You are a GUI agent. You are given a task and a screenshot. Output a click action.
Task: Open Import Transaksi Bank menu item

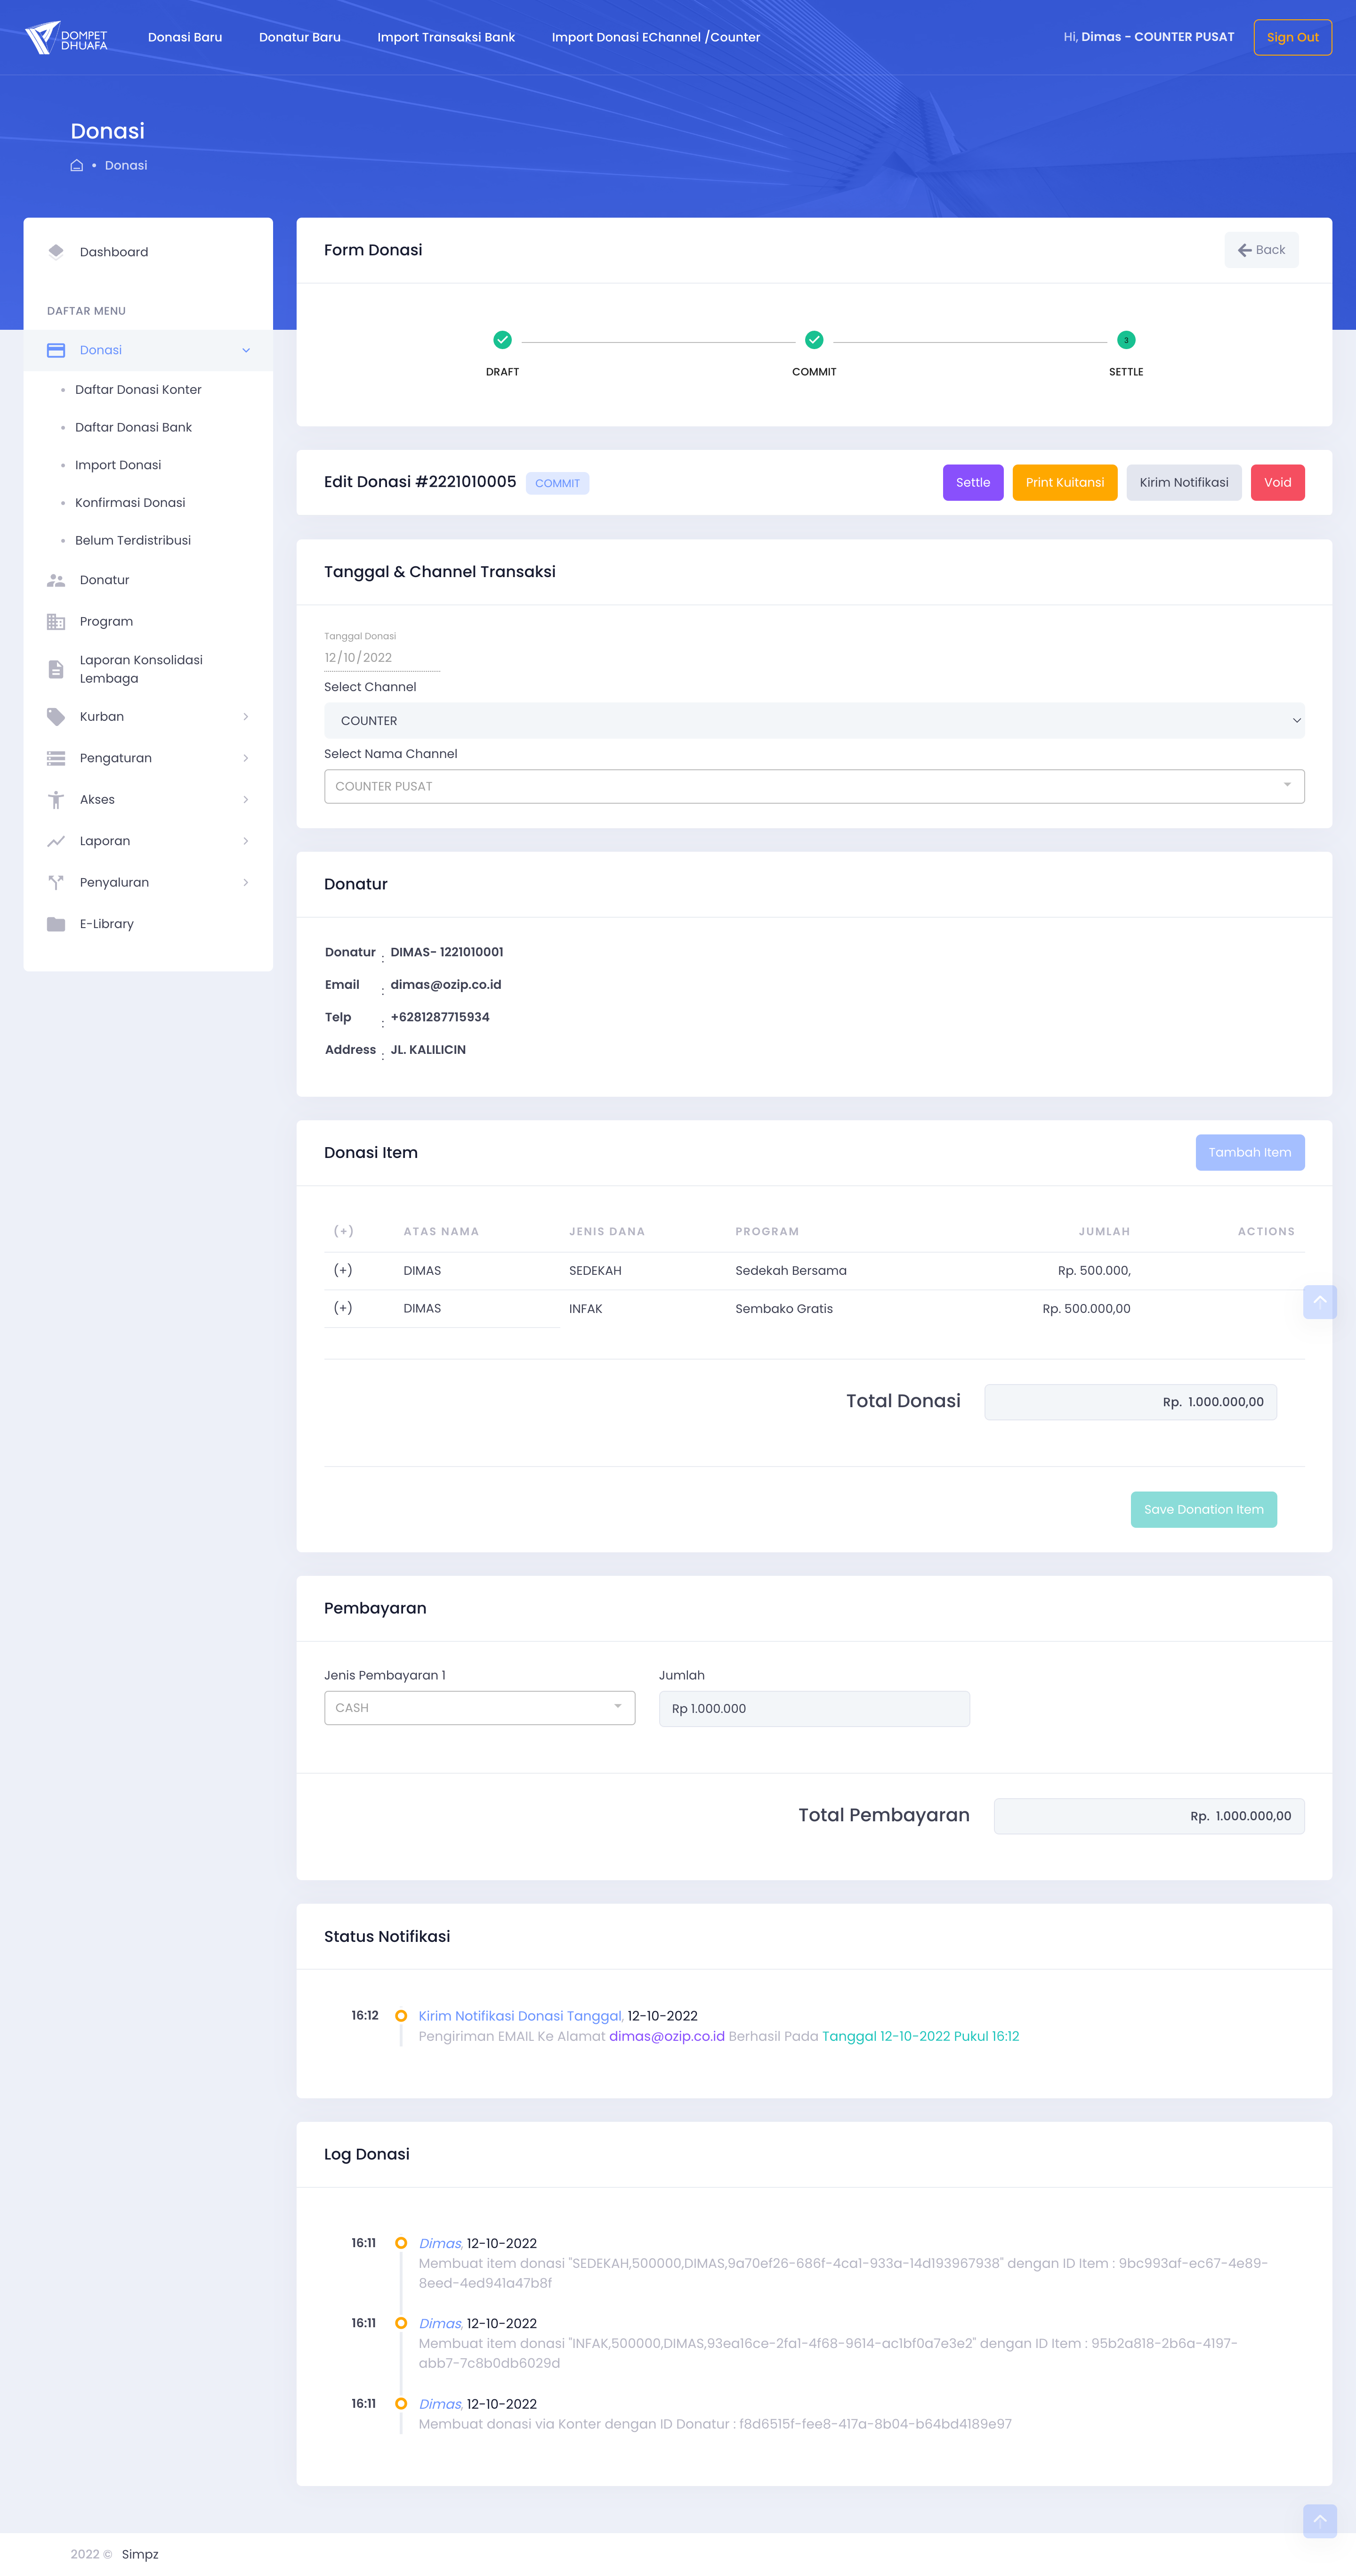pyautogui.click(x=446, y=38)
